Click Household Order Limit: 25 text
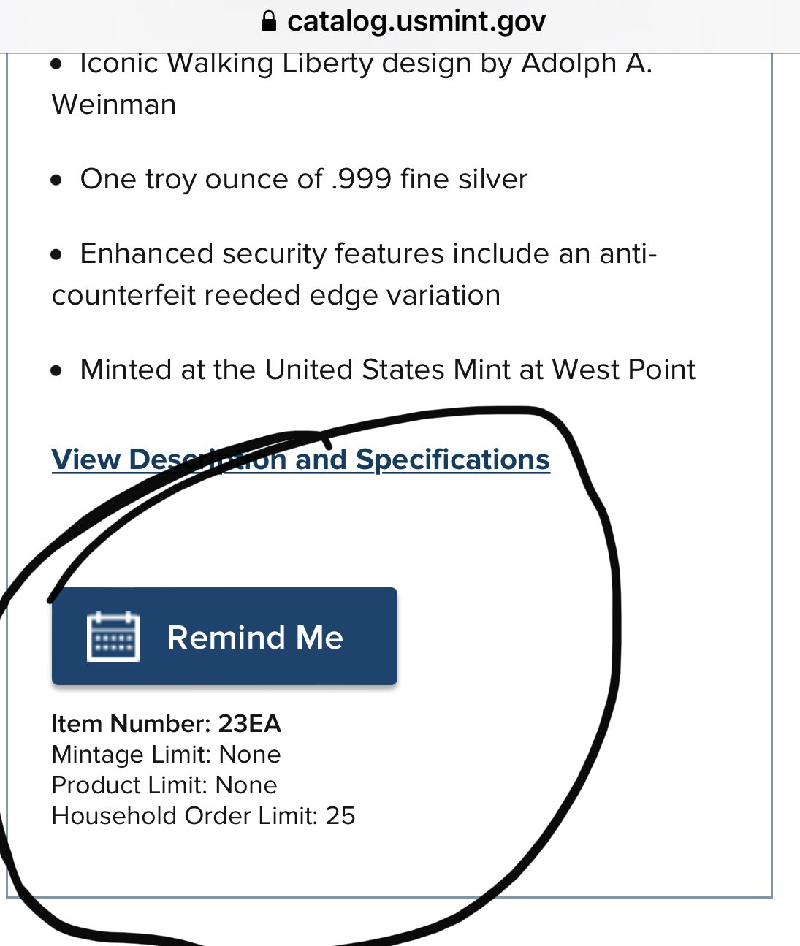Screen dimensions: 800x946 (x=203, y=815)
